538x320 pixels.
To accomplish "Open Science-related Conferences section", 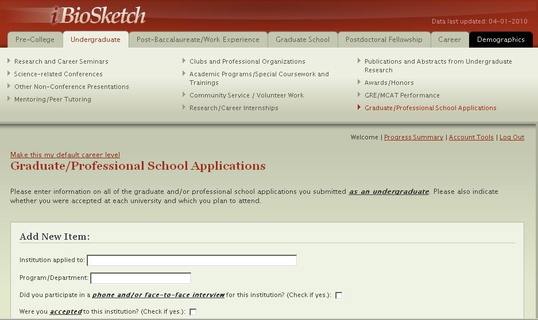I will [x=58, y=74].
